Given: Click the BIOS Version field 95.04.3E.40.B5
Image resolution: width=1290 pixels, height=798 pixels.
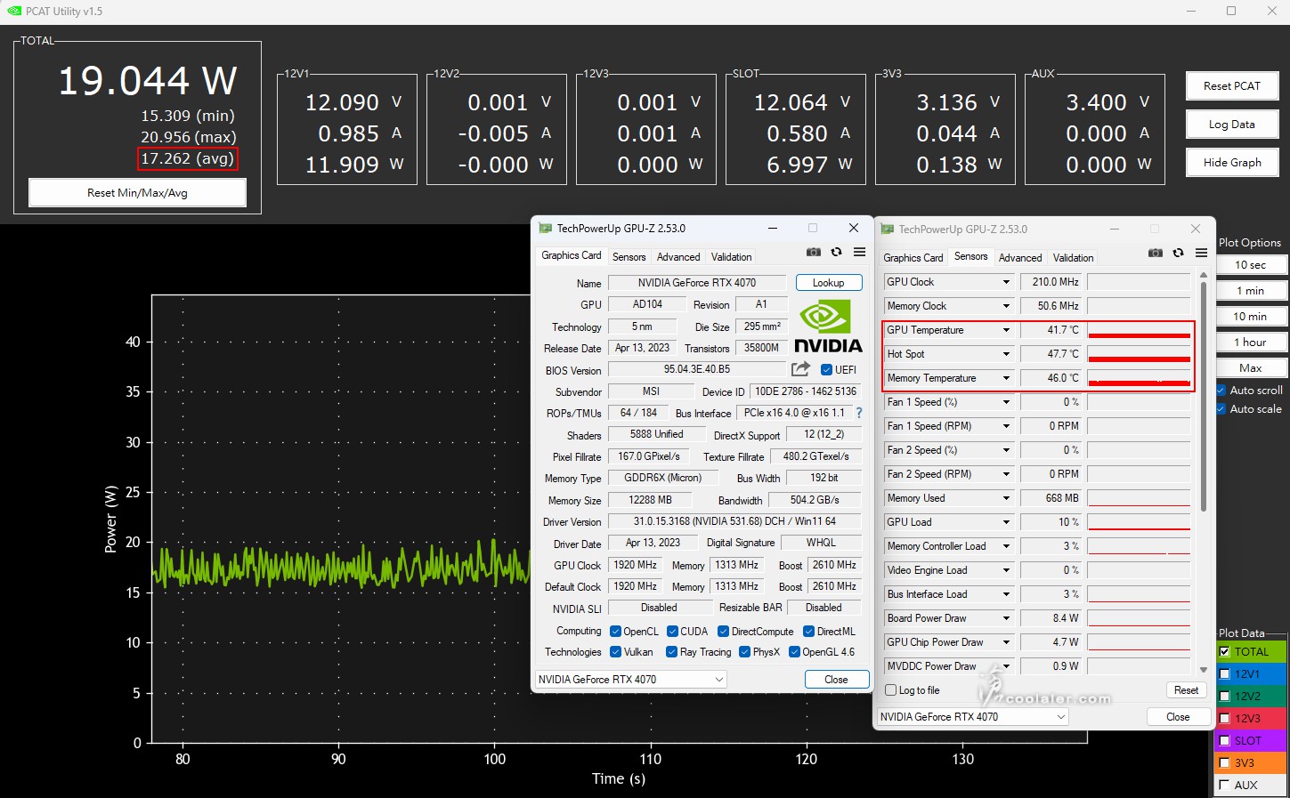Looking at the screenshot, I should pos(697,369).
